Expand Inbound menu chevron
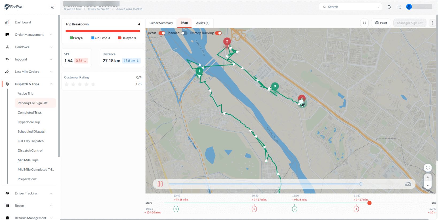Viewport: 438px width, 220px height. pos(51,59)
